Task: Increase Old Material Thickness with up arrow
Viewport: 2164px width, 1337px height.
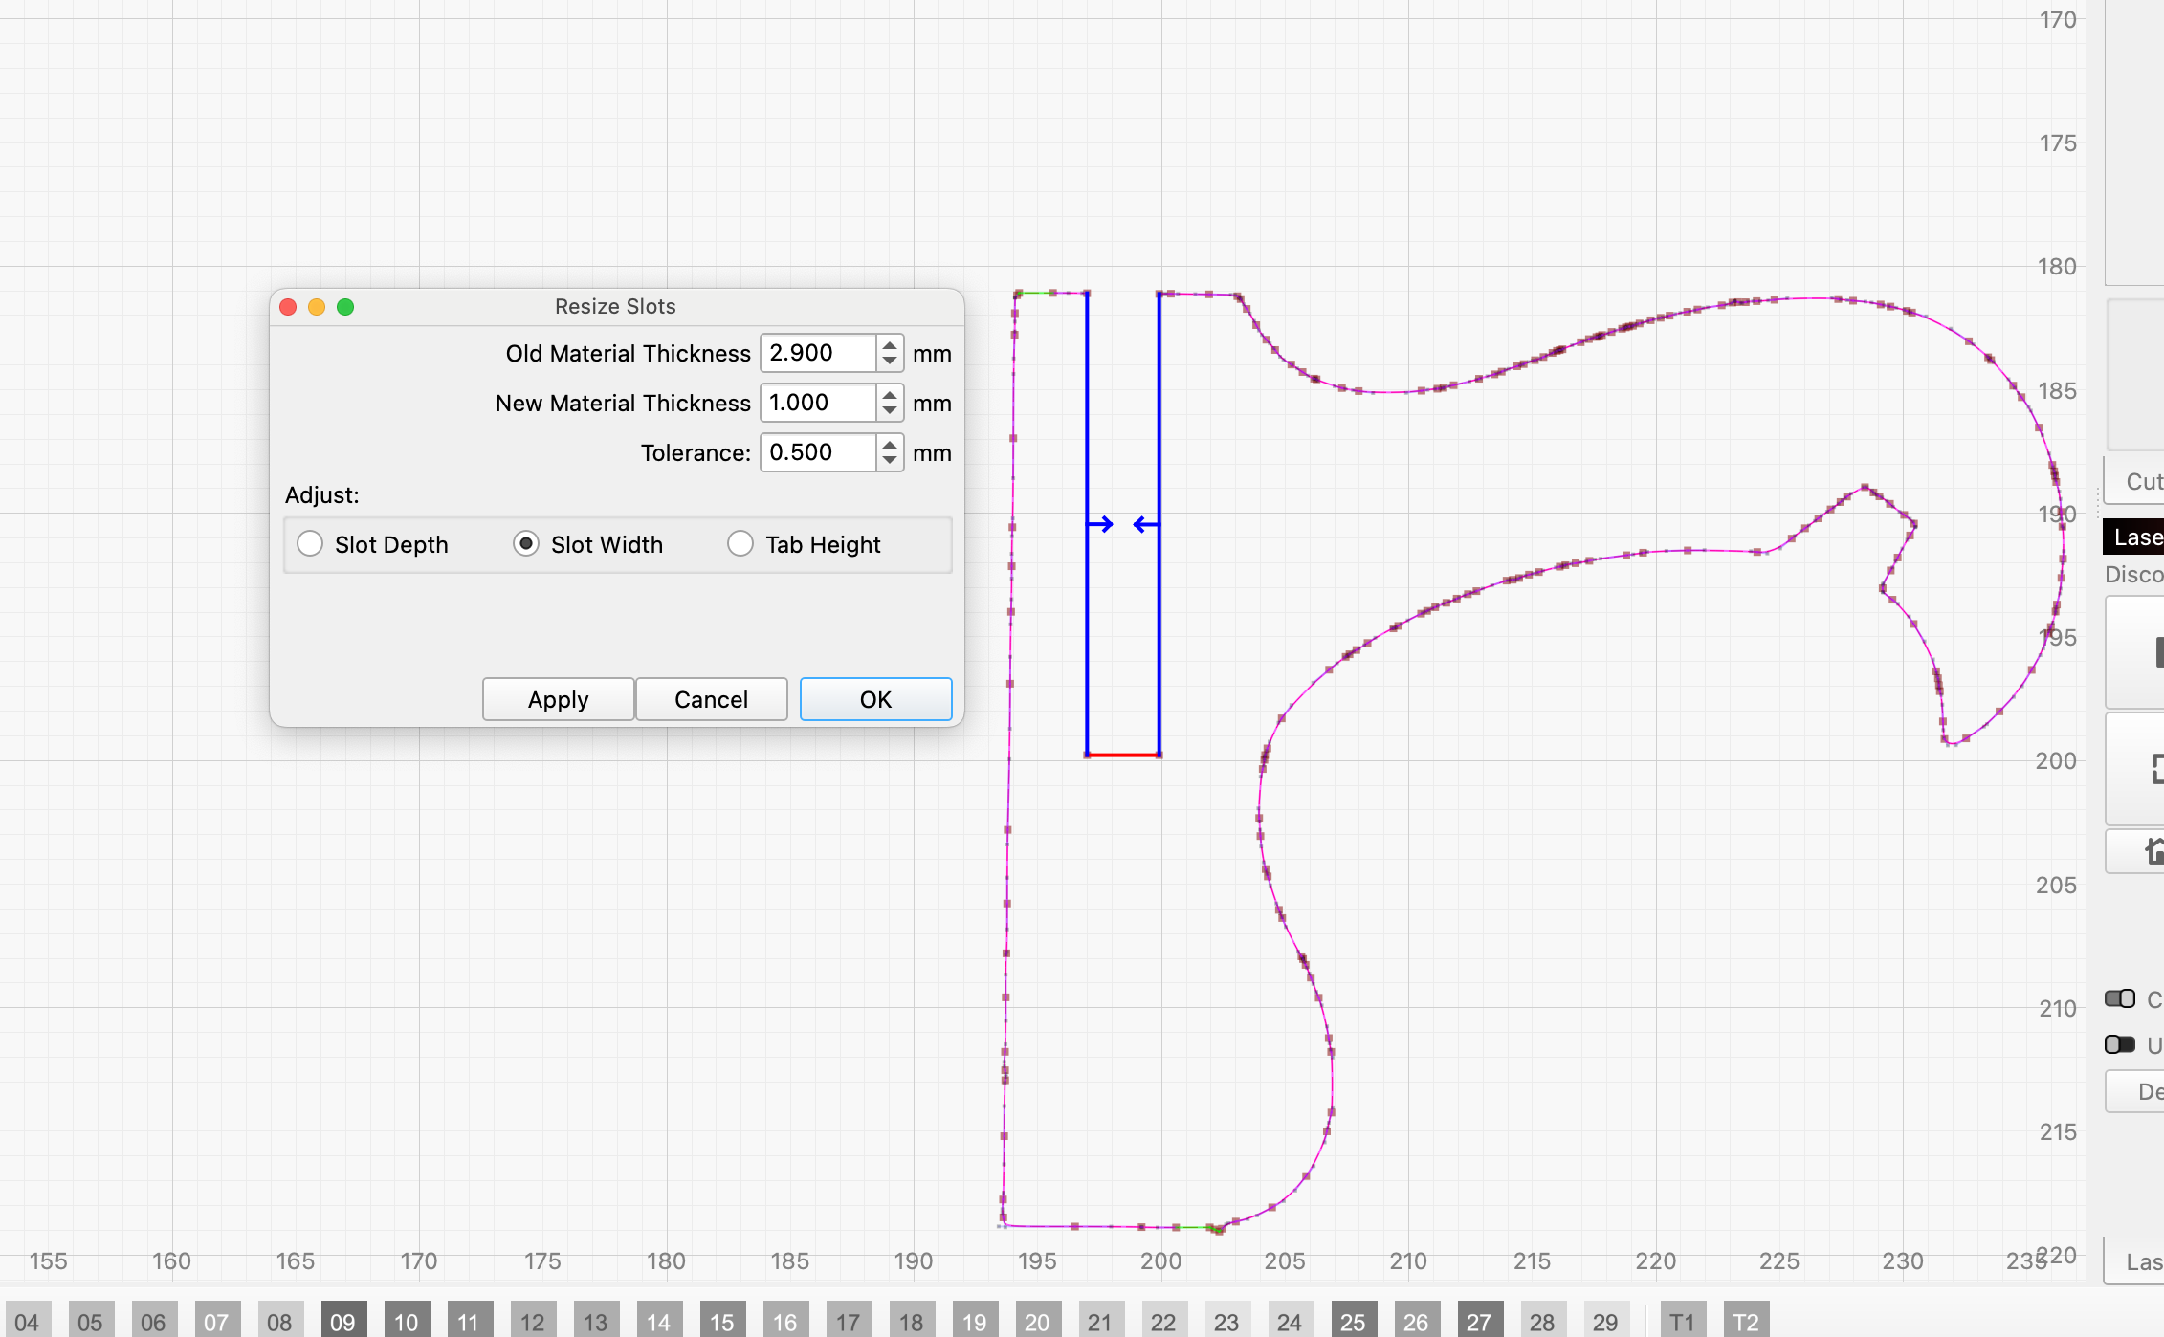Action: click(x=890, y=345)
